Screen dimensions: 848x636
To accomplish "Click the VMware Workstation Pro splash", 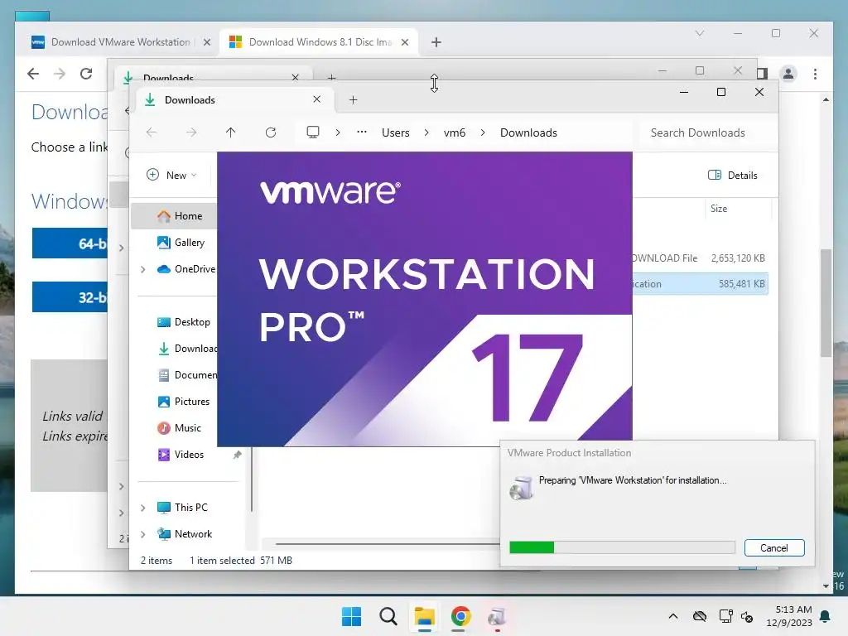I will [x=425, y=299].
